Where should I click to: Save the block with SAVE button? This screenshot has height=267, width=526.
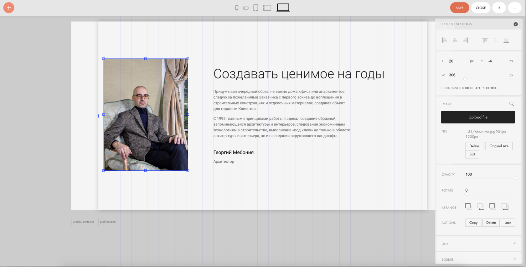[x=460, y=8]
